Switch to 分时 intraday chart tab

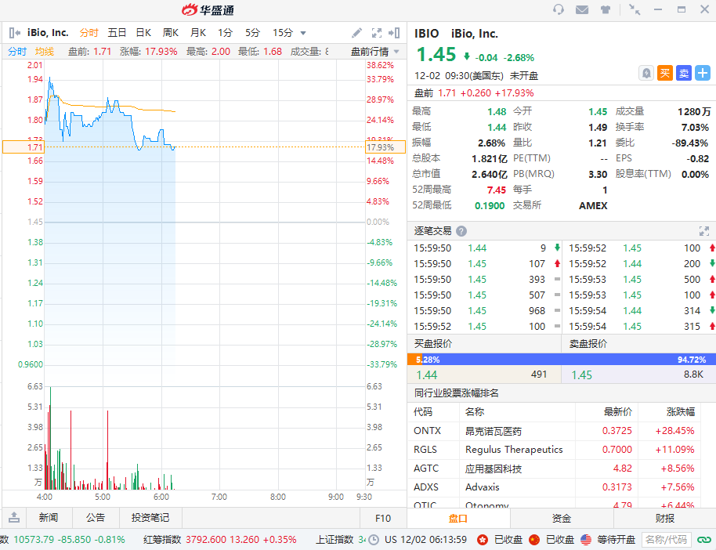pos(89,33)
